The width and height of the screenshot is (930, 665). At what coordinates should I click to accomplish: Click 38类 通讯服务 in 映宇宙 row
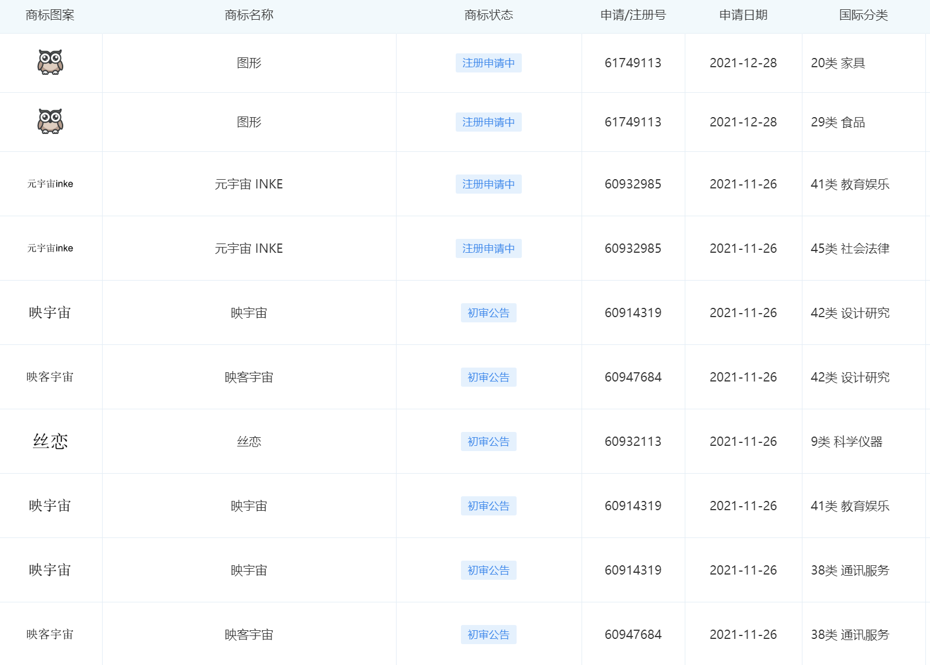pos(850,570)
